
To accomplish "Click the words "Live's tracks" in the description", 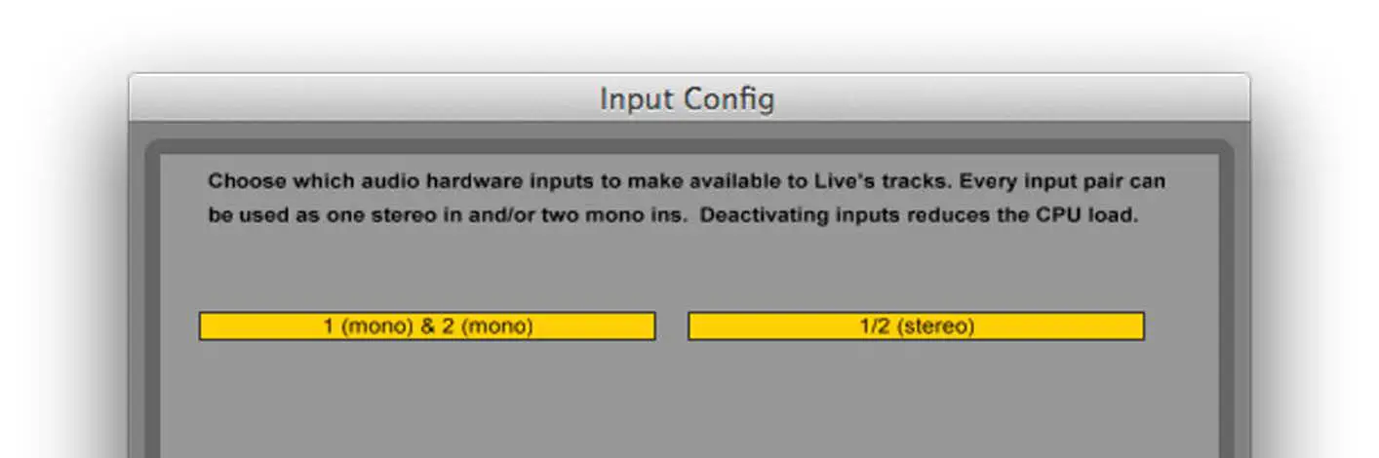I will [869, 181].
